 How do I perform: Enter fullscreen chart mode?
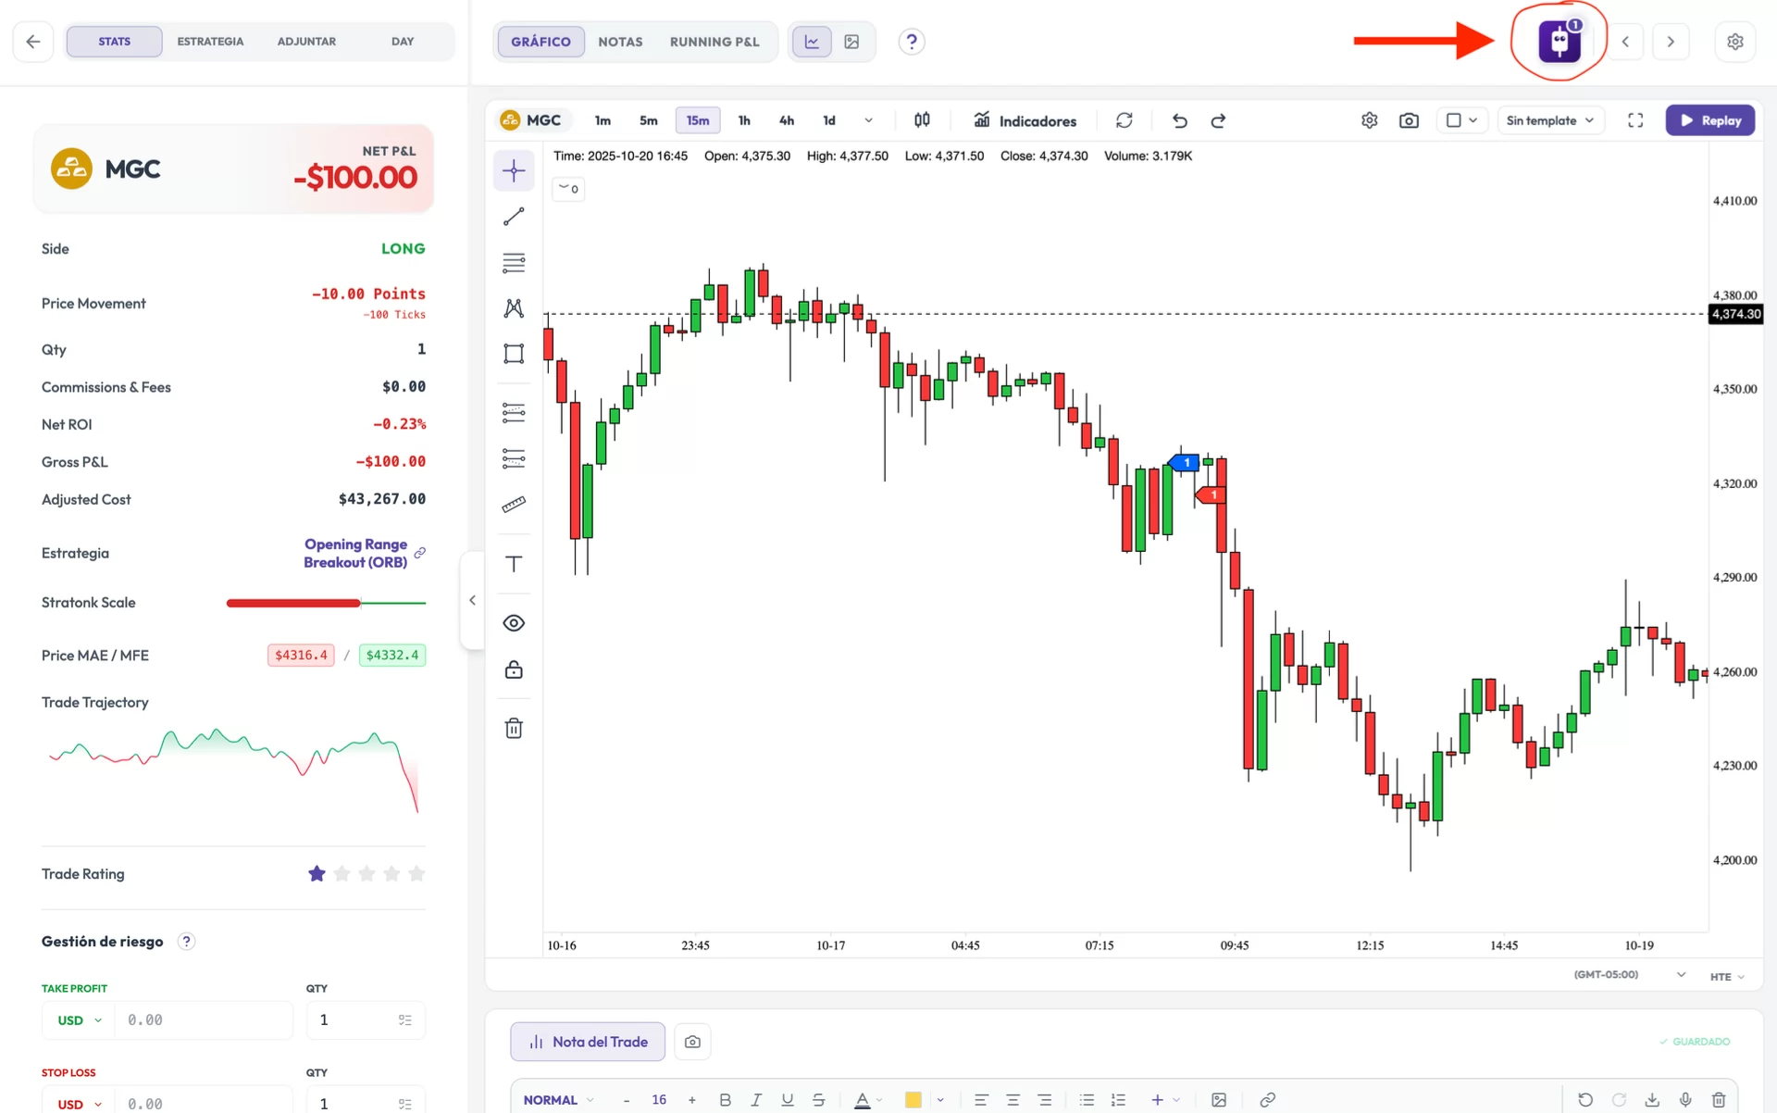click(1635, 120)
